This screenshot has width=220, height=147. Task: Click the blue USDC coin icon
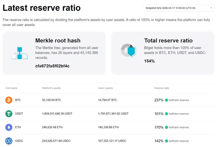[x=9, y=141]
